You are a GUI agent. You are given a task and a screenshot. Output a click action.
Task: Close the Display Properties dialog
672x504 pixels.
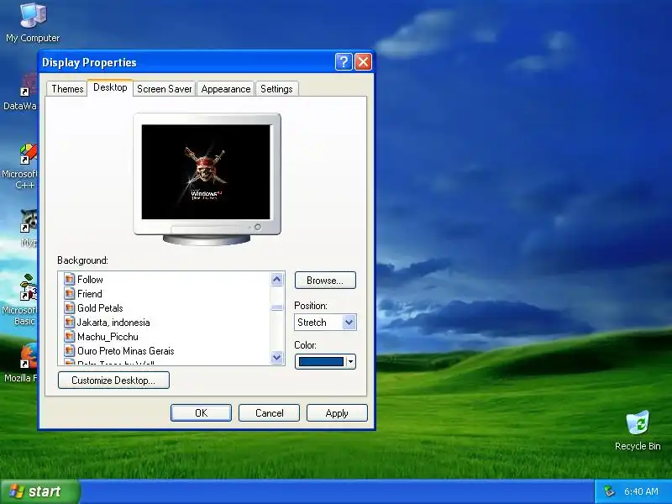(364, 62)
